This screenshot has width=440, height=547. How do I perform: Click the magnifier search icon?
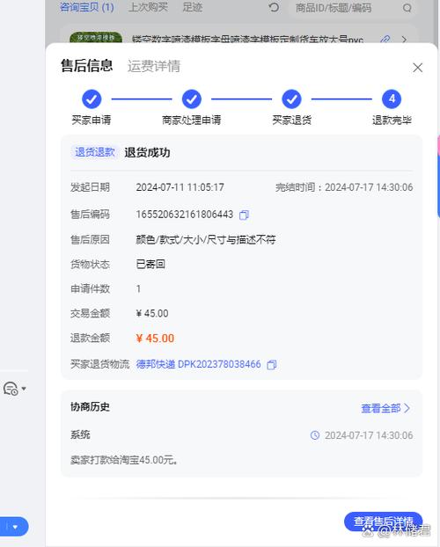tap(407, 8)
